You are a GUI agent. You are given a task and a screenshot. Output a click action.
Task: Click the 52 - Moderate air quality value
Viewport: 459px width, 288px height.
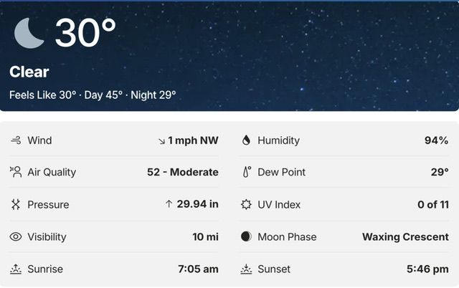182,172
